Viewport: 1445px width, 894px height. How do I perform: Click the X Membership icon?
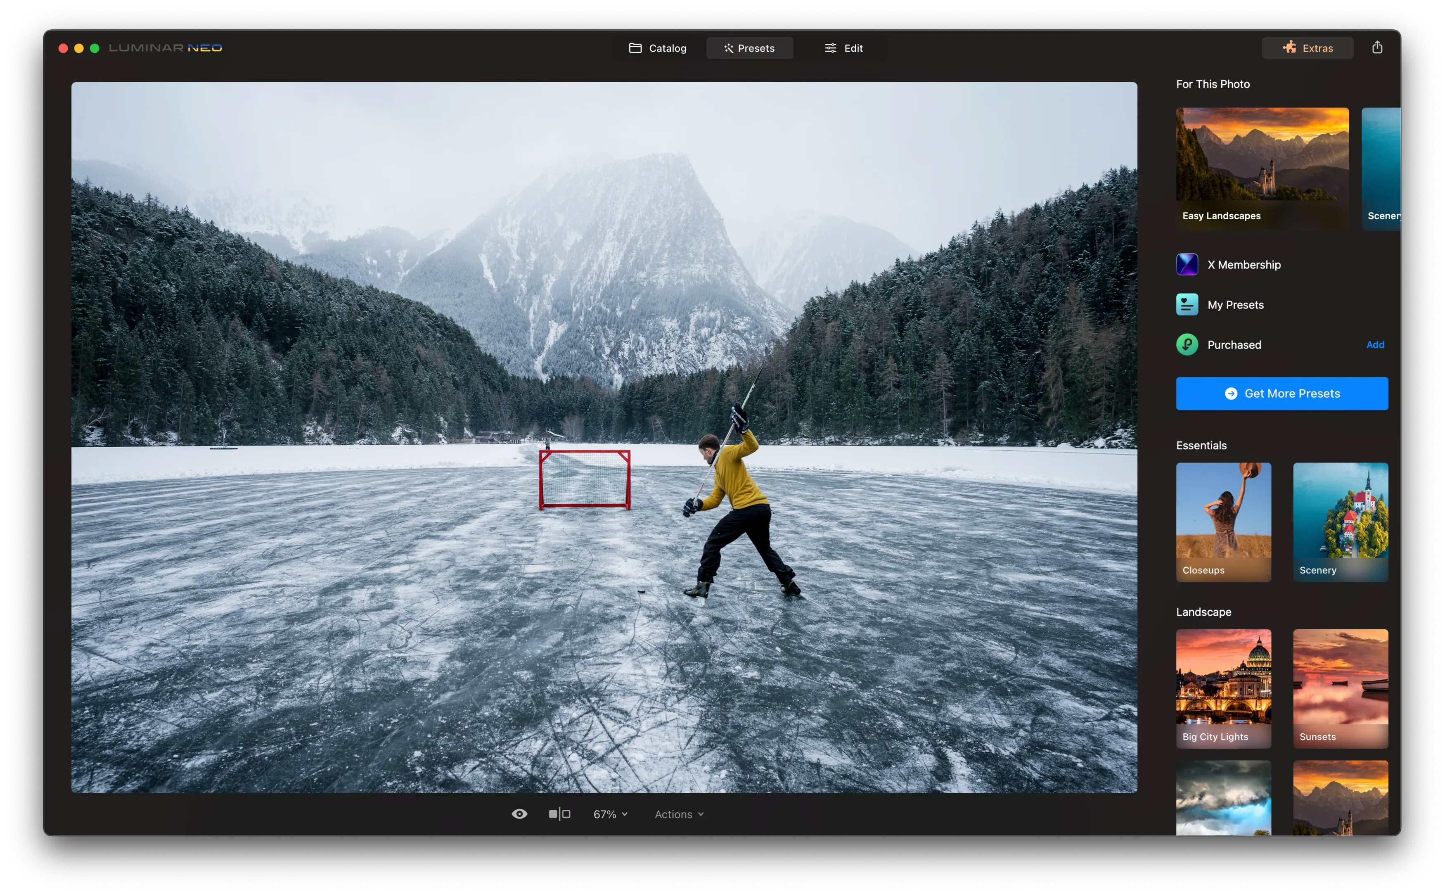click(x=1187, y=264)
